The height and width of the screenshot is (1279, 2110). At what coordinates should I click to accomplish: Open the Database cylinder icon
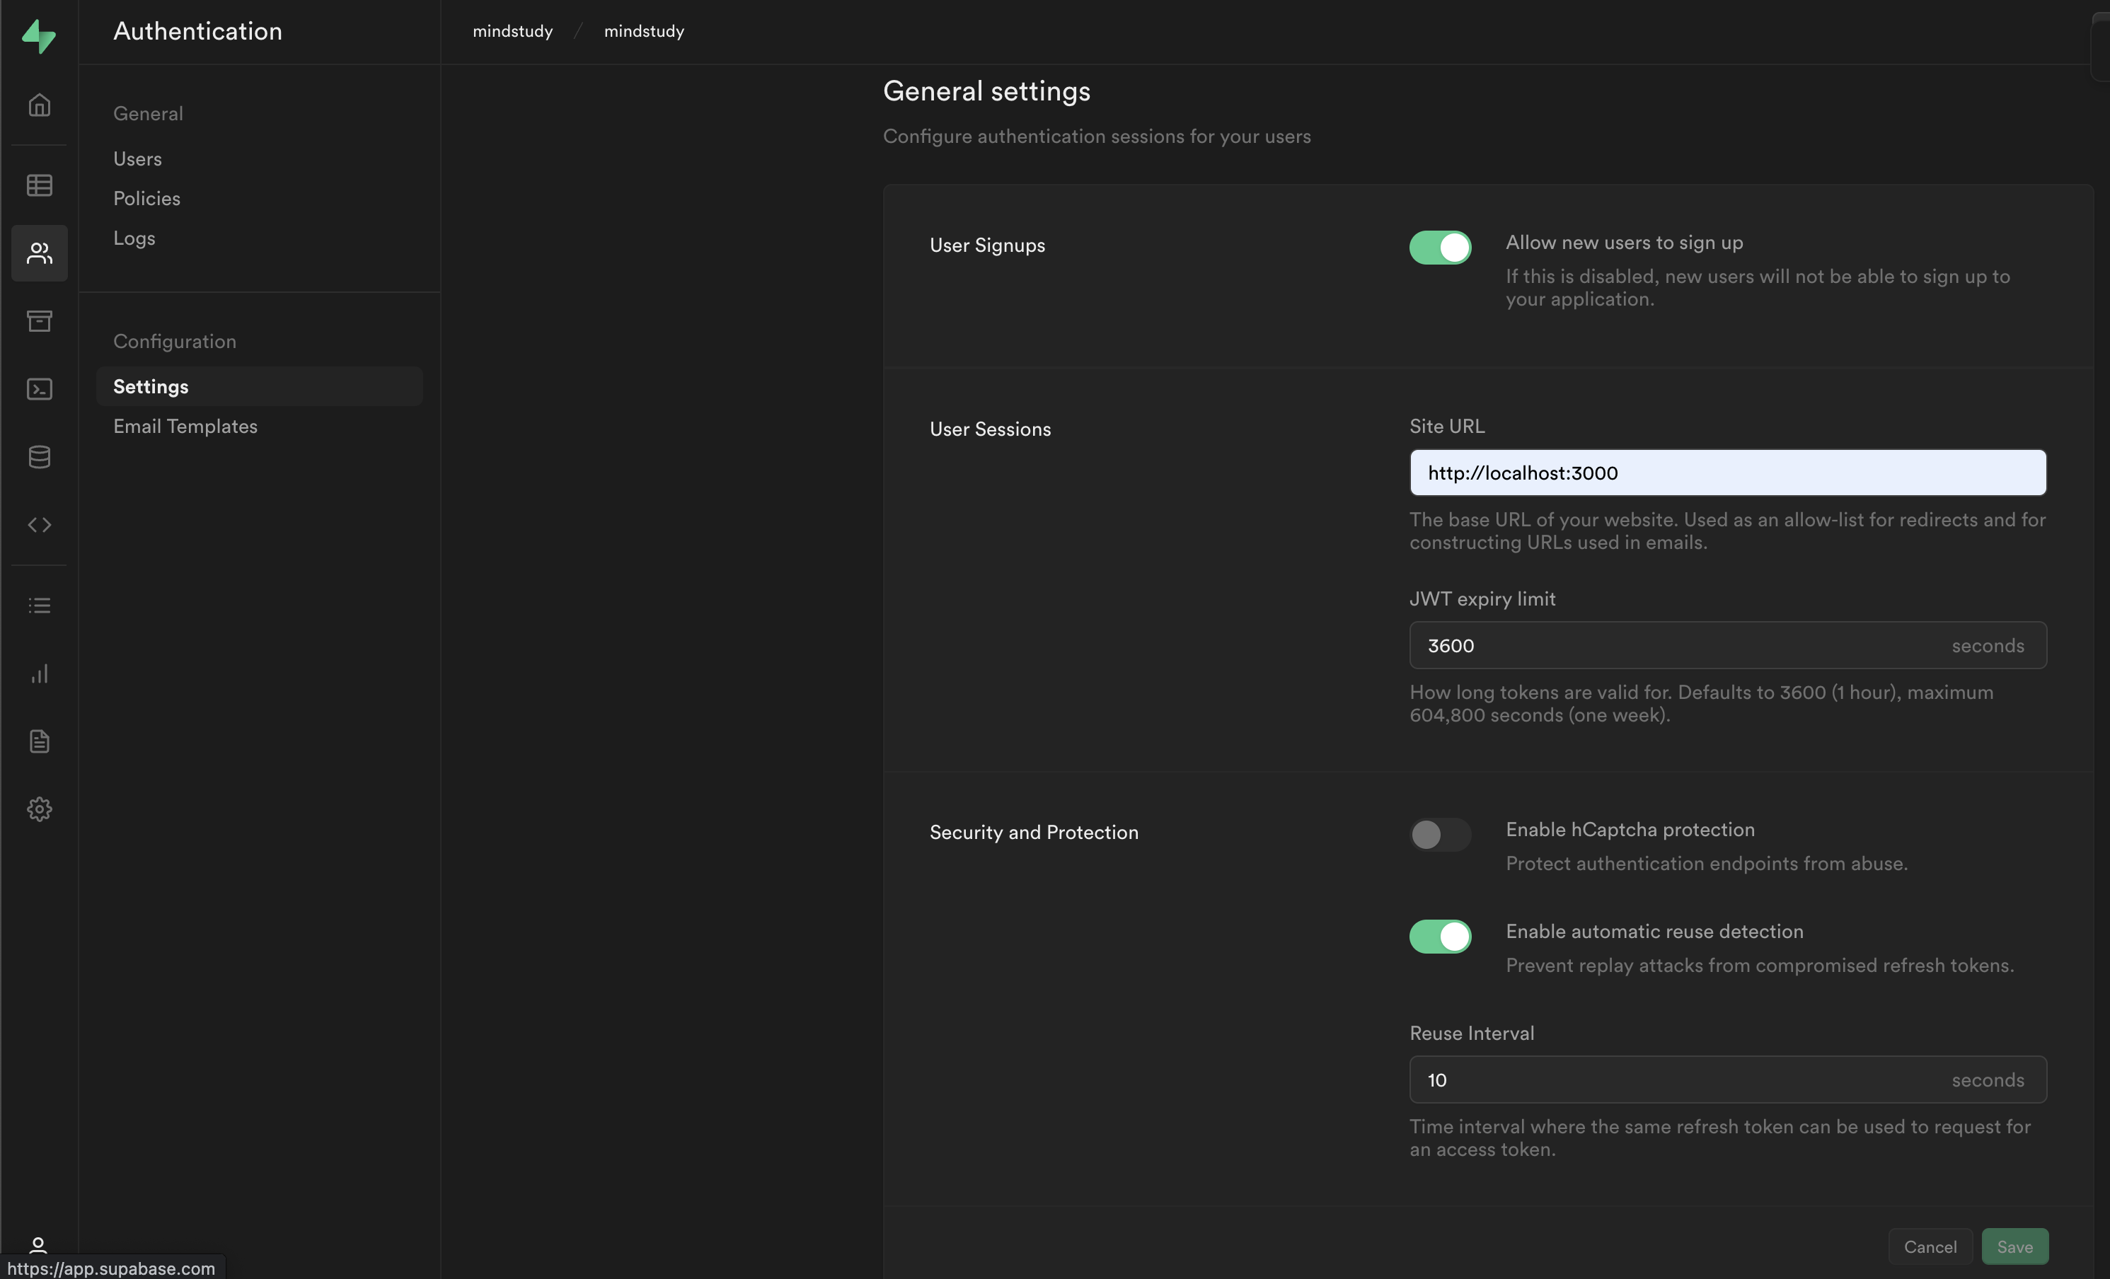click(x=40, y=456)
